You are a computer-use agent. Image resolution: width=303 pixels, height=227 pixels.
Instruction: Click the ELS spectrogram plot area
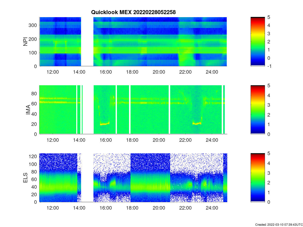tap(133, 178)
